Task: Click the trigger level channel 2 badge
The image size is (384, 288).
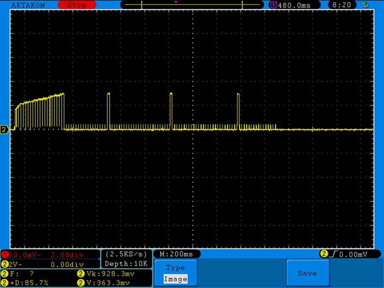Action: [x=323, y=254]
